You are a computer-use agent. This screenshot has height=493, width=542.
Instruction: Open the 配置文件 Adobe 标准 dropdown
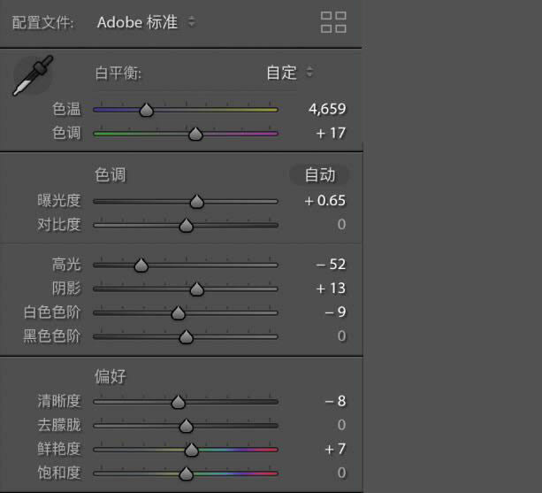coord(146,22)
